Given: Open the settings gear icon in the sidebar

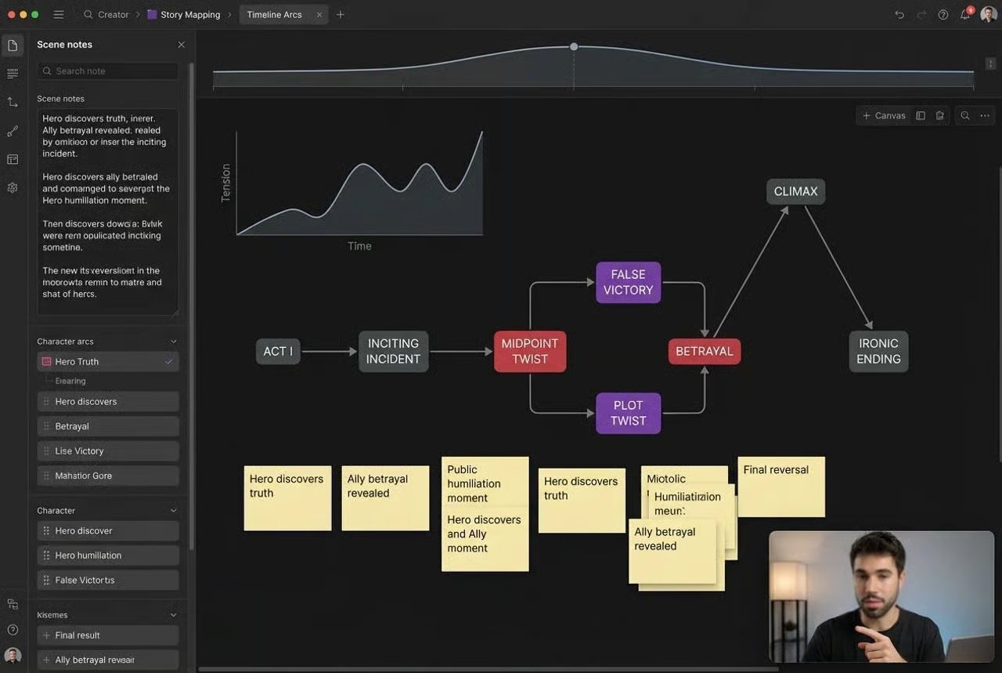Looking at the screenshot, I should 13,187.
